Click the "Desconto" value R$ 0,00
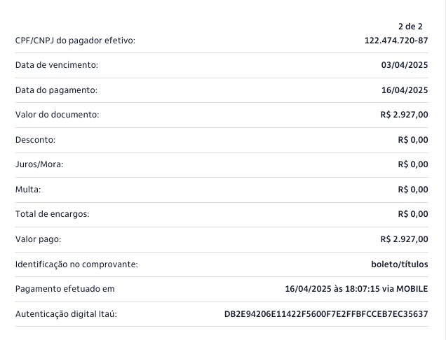The height and width of the screenshot is (340, 446). (x=412, y=140)
